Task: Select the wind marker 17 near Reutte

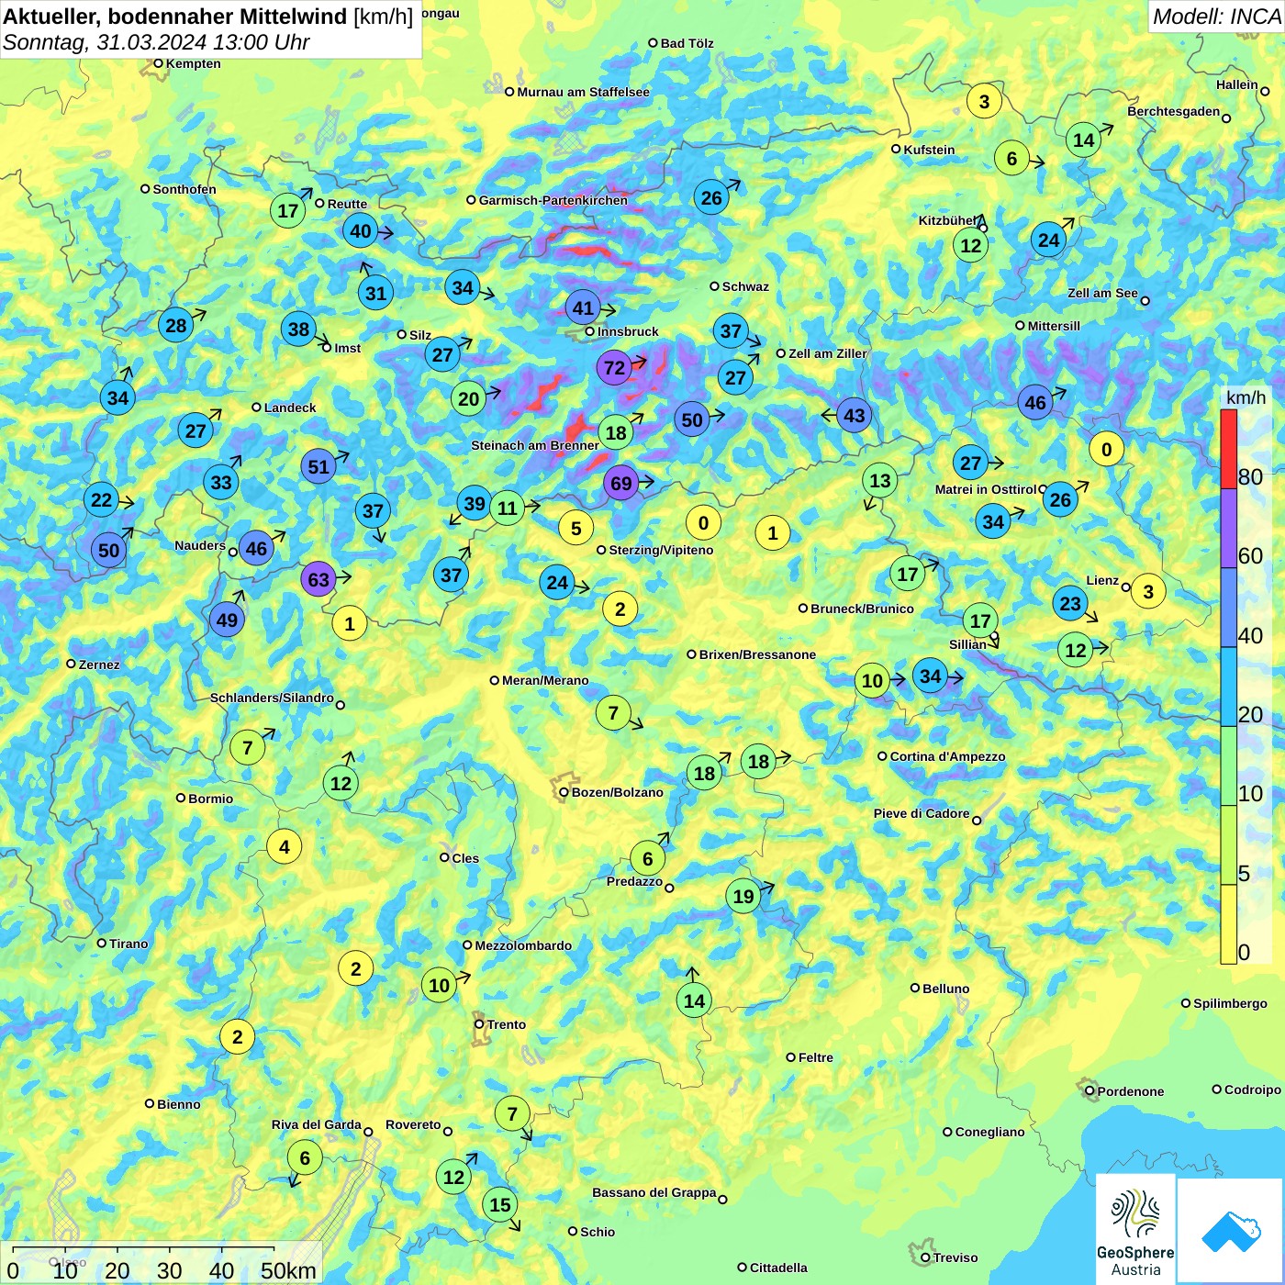Action: [x=288, y=210]
